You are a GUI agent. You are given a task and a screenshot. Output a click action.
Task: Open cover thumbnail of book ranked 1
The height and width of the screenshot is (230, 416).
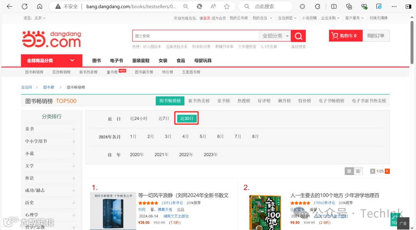[113, 211]
